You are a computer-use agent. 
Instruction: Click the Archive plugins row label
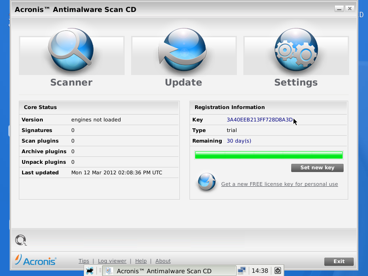[x=44, y=151]
